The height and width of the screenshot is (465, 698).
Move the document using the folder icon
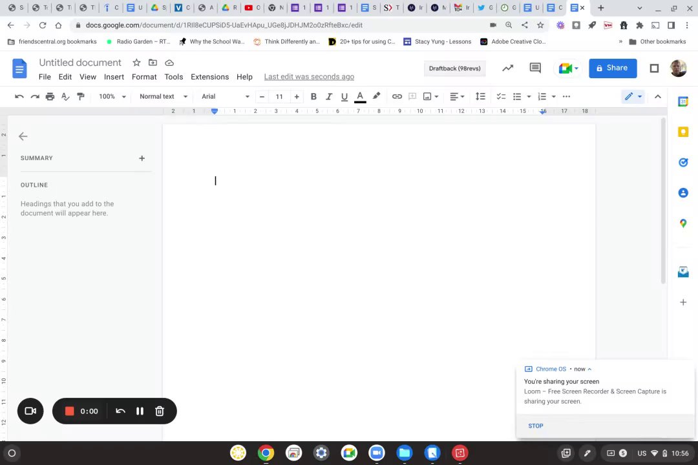[153, 63]
